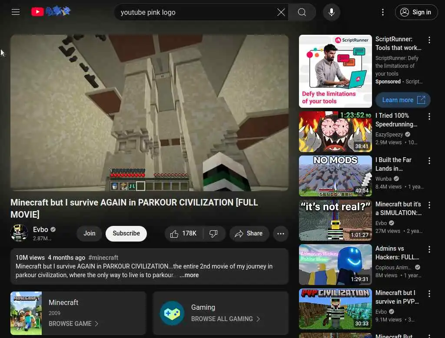
Task: Start voice search with microphone
Action: [x=332, y=12]
